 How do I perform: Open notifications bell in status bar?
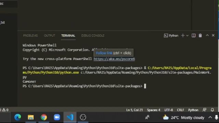[x=212, y=110]
